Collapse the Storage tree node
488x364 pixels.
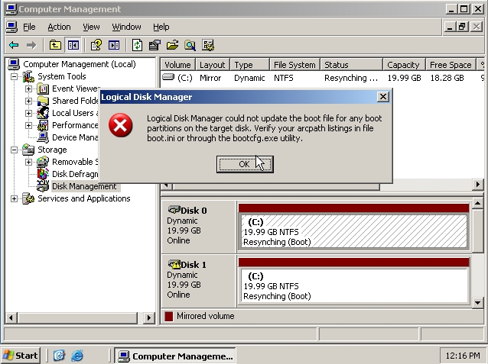coord(14,150)
